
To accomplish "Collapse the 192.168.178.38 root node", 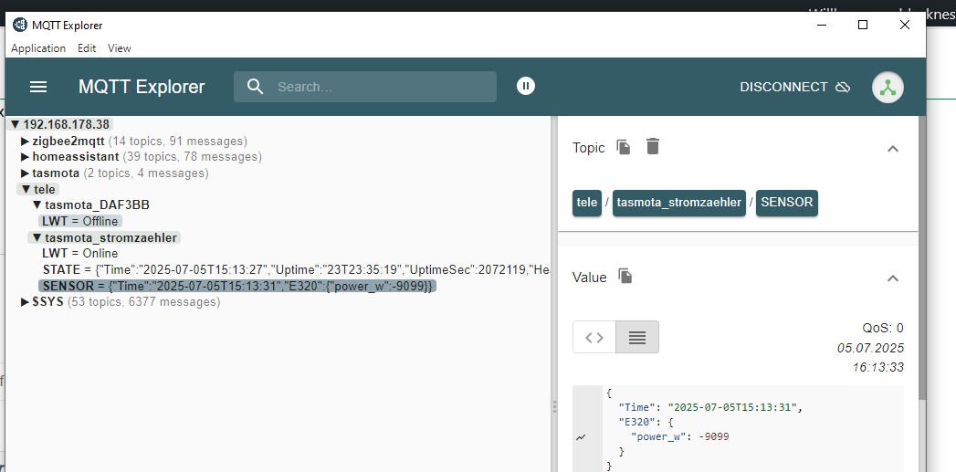I will click(x=16, y=124).
